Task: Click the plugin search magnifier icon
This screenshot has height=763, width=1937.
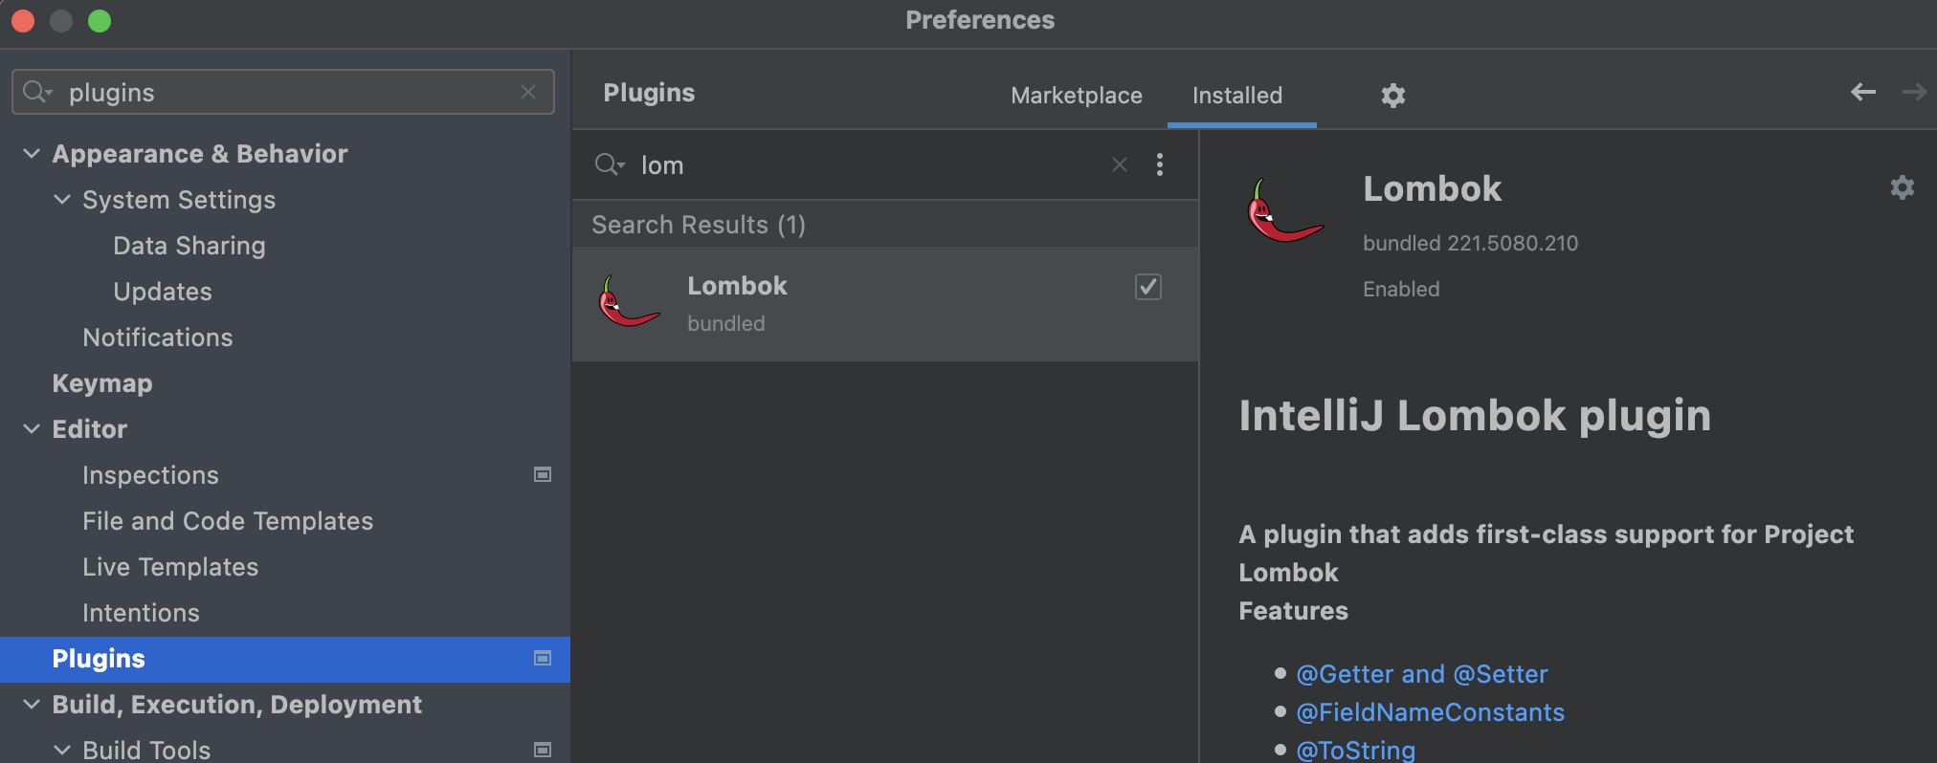Action: [x=609, y=164]
